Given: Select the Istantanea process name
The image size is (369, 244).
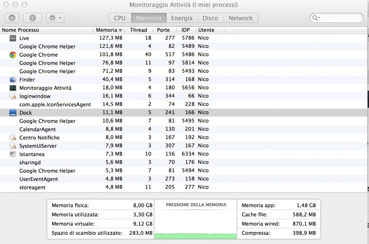Looking at the screenshot, I should point(32,154).
